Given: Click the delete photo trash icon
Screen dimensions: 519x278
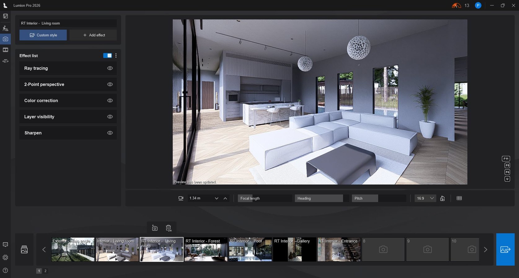Looking at the screenshot, I should 169,228.
